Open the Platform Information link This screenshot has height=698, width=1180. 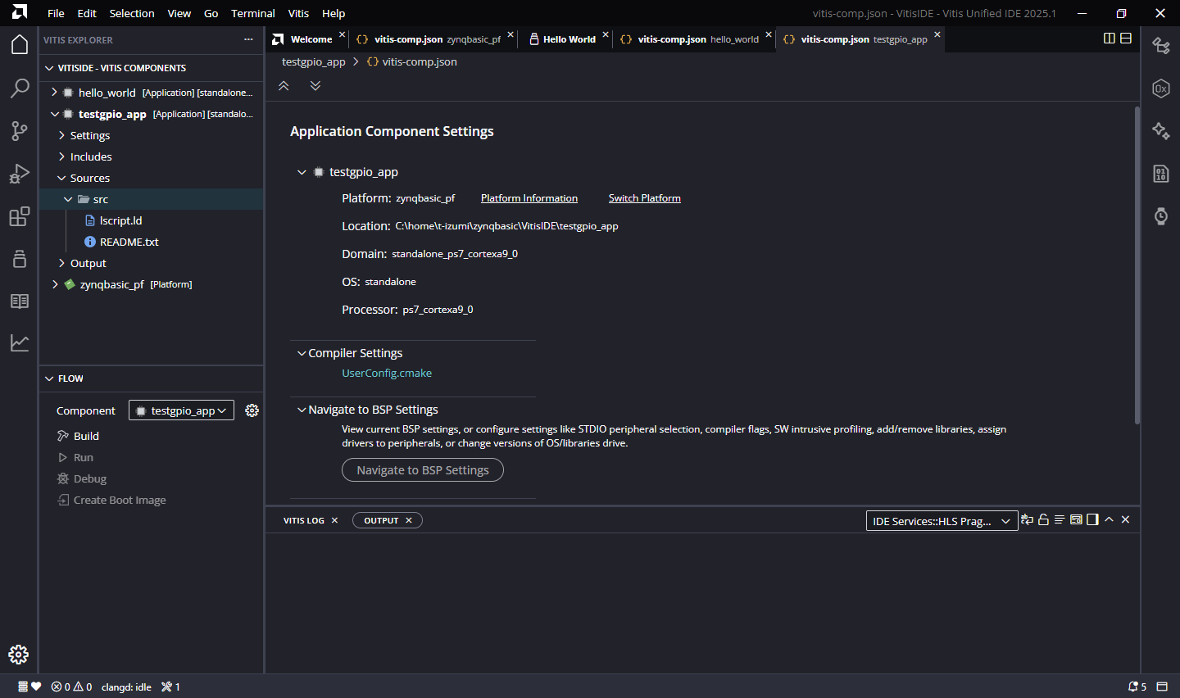(x=529, y=198)
